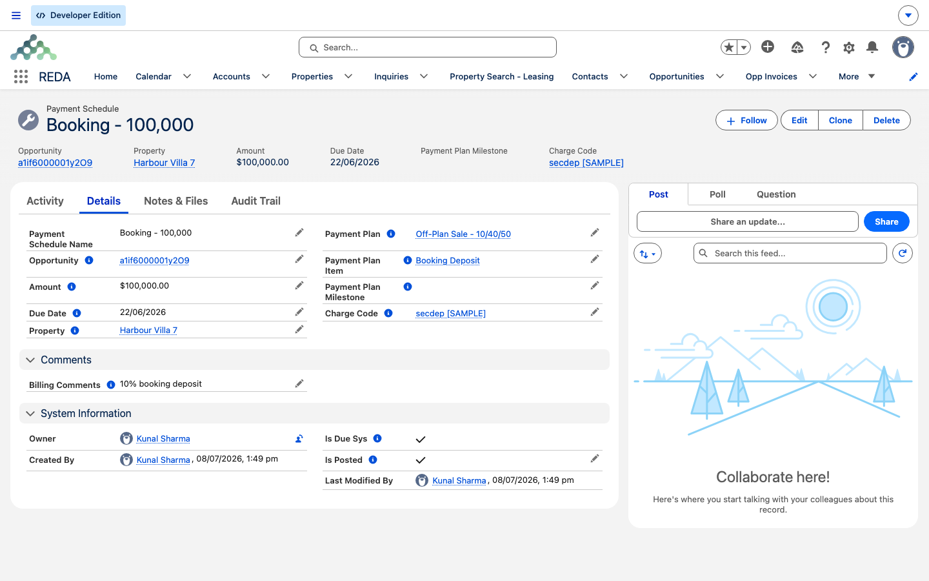Open the Accounts tab dropdown chevron
Image resolution: width=929 pixels, height=581 pixels.
tap(266, 76)
